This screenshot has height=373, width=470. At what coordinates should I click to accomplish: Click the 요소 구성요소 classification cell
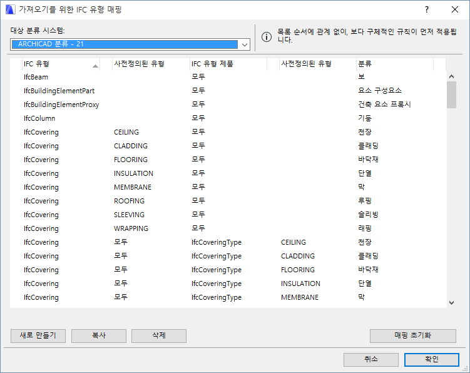[x=380, y=91]
